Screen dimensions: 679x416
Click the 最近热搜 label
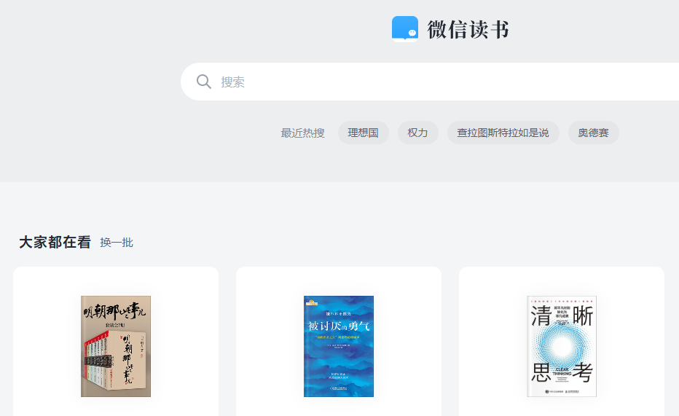tap(302, 133)
